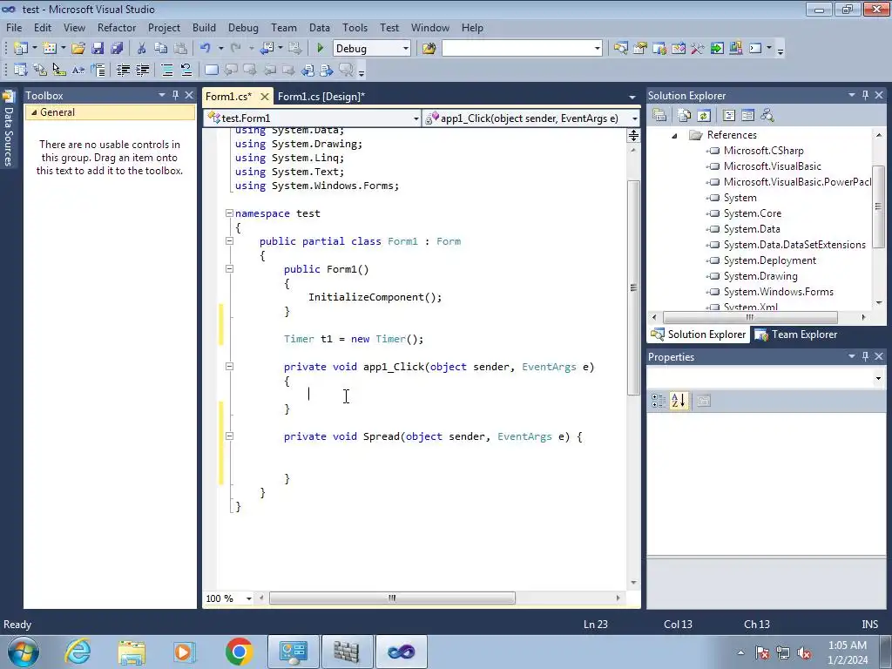Increase line indent in the text editor toolbar

click(142, 70)
